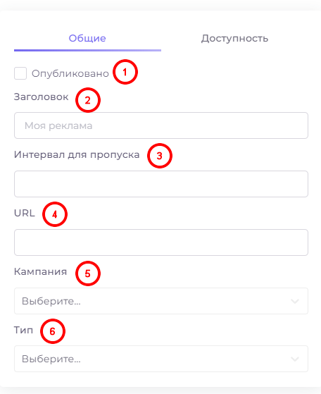Click red circle marker number 2
The width and height of the screenshot is (321, 394).
(88, 100)
